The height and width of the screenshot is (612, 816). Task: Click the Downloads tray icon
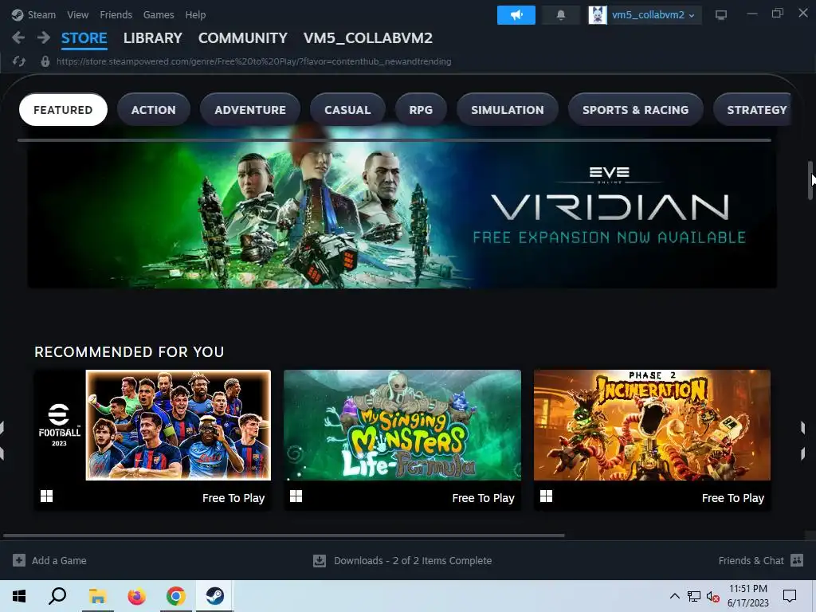[x=320, y=560]
